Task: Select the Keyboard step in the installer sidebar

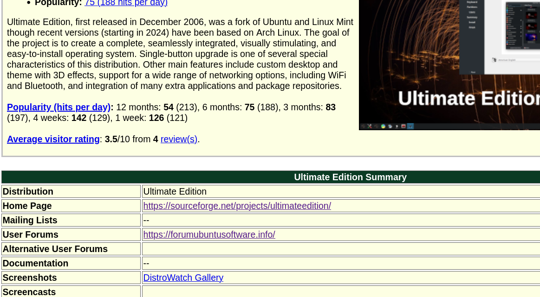Action: coord(472,2)
